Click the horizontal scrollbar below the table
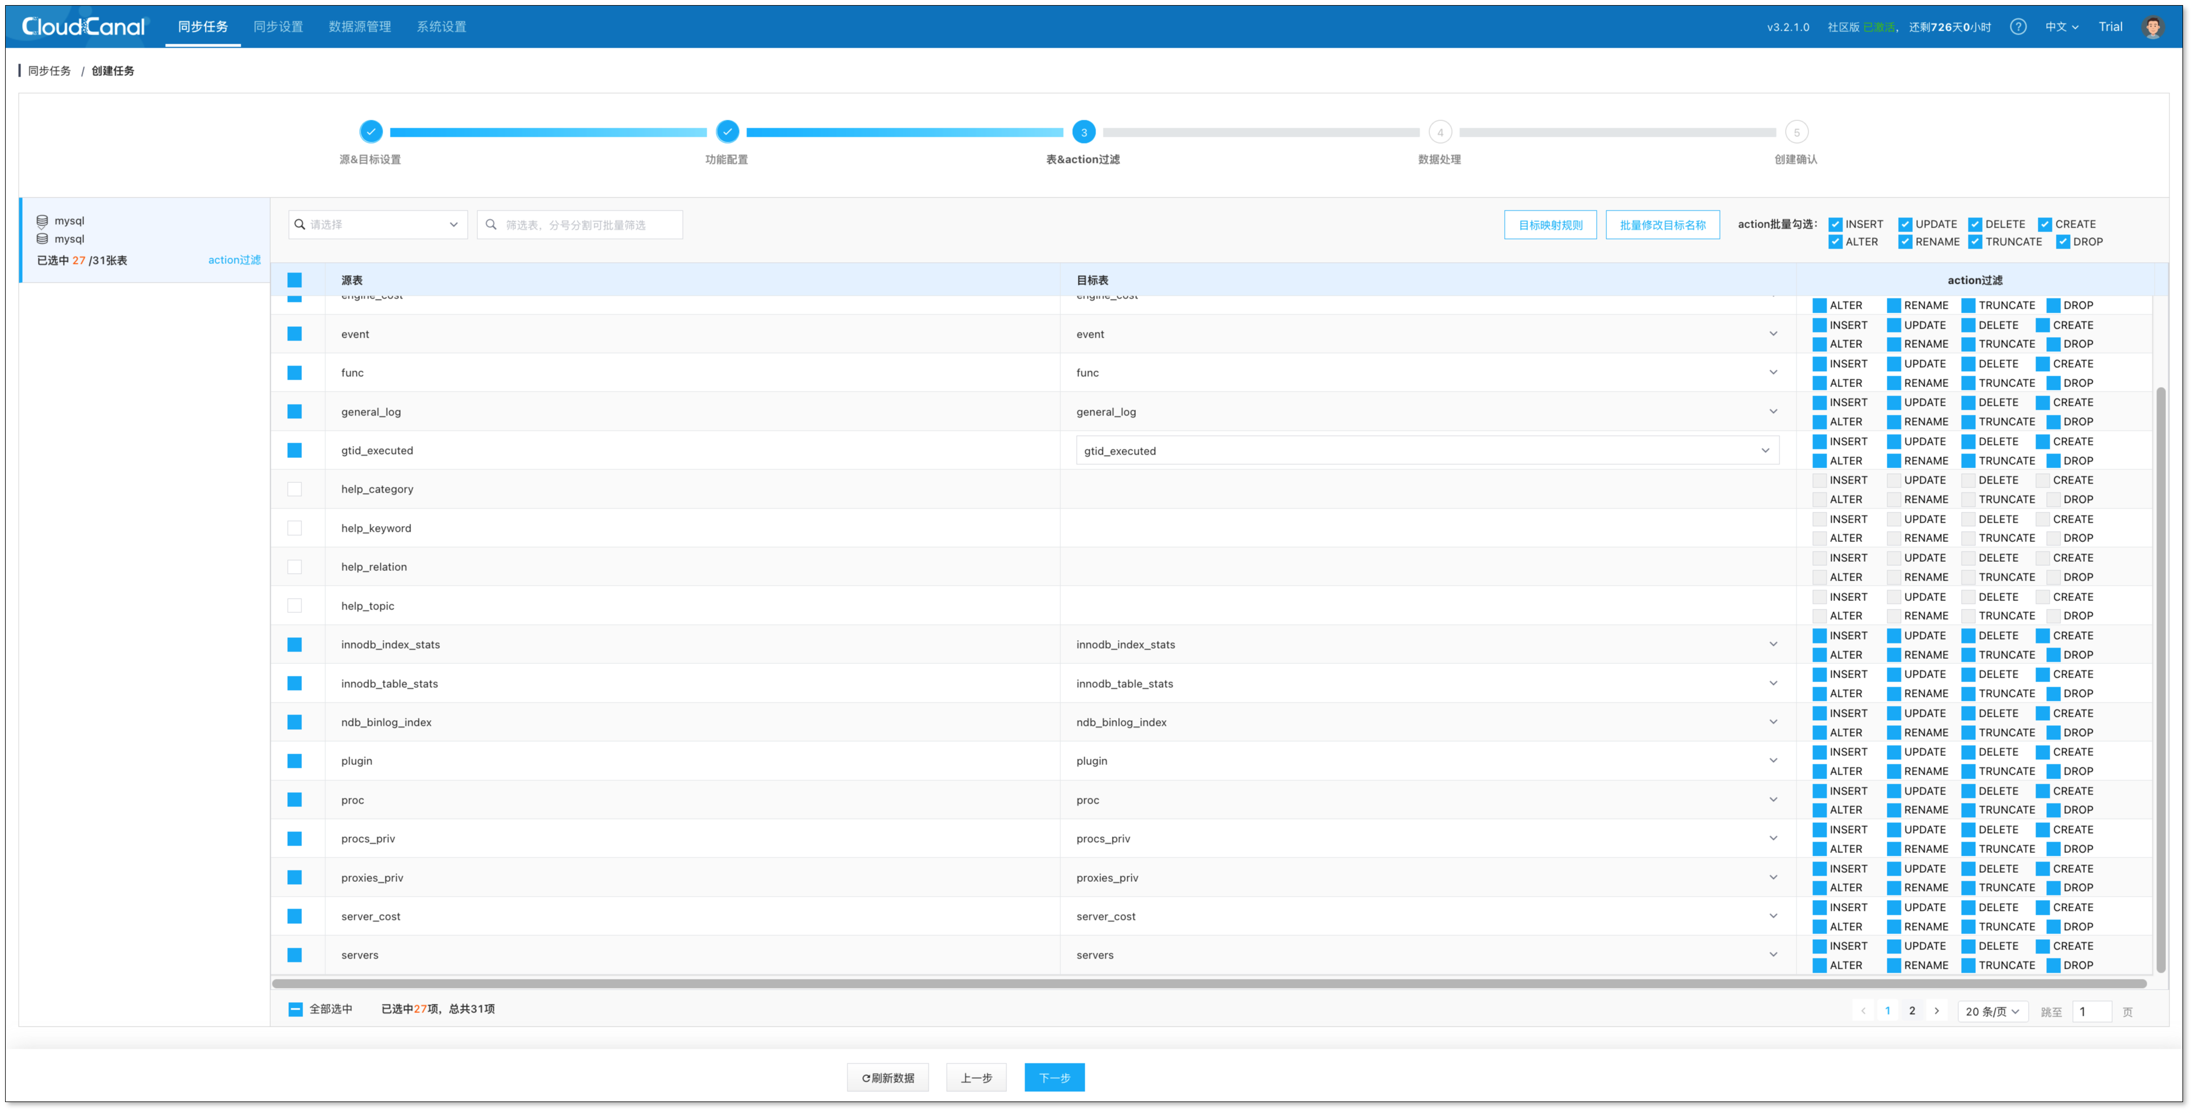Viewport: 2191px width, 1110px height. click(x=1208, y=984)
